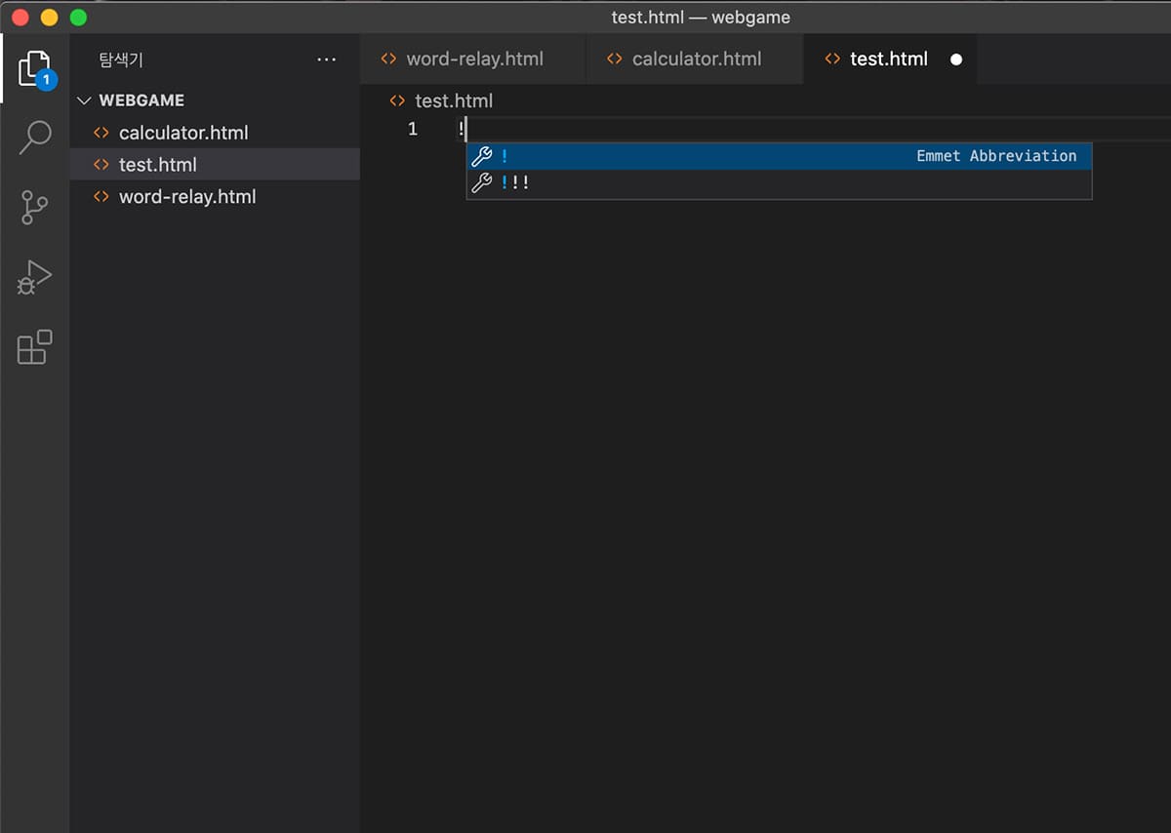Click the test.html breadcrumb label
Screen dimensions: 1171x833
click(x=454, y=100)
